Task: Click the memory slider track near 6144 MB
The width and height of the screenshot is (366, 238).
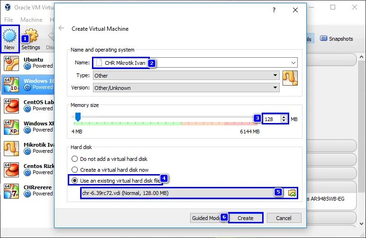Action: pyautogui.click(x=249, y=117)
